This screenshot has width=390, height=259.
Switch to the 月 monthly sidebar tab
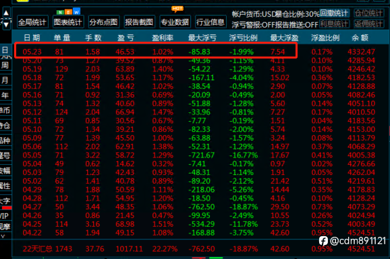coord(5,80)
